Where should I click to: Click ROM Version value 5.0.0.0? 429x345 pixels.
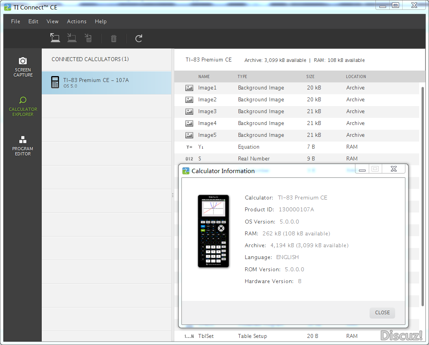click(294, 269)
